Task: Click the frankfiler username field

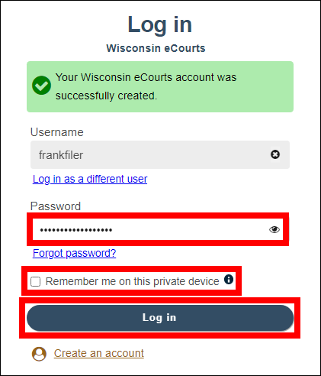Action: [160, 154]
